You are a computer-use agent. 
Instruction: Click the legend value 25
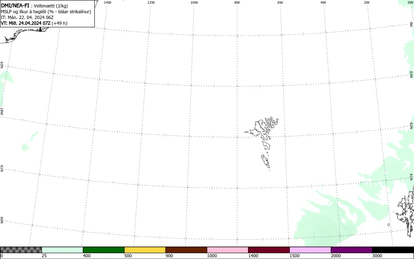[44, 256]
